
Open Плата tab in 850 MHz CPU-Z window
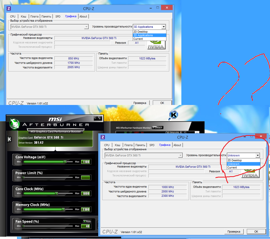click(x=35, y=16)
